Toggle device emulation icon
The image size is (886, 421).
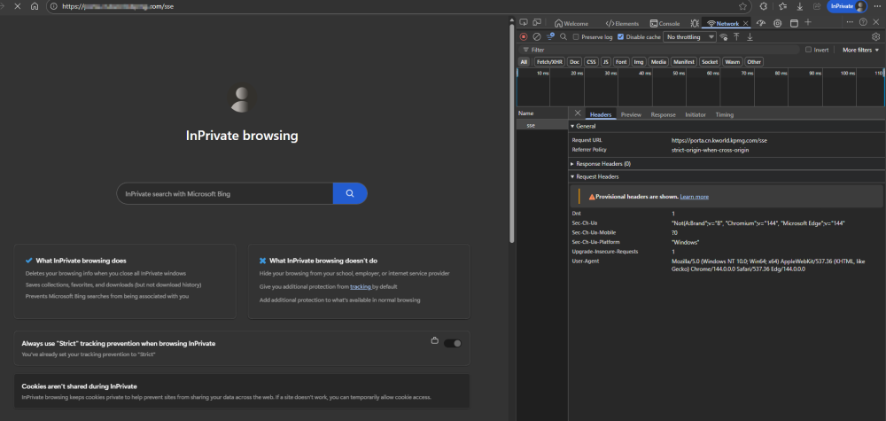coord(539,23)
